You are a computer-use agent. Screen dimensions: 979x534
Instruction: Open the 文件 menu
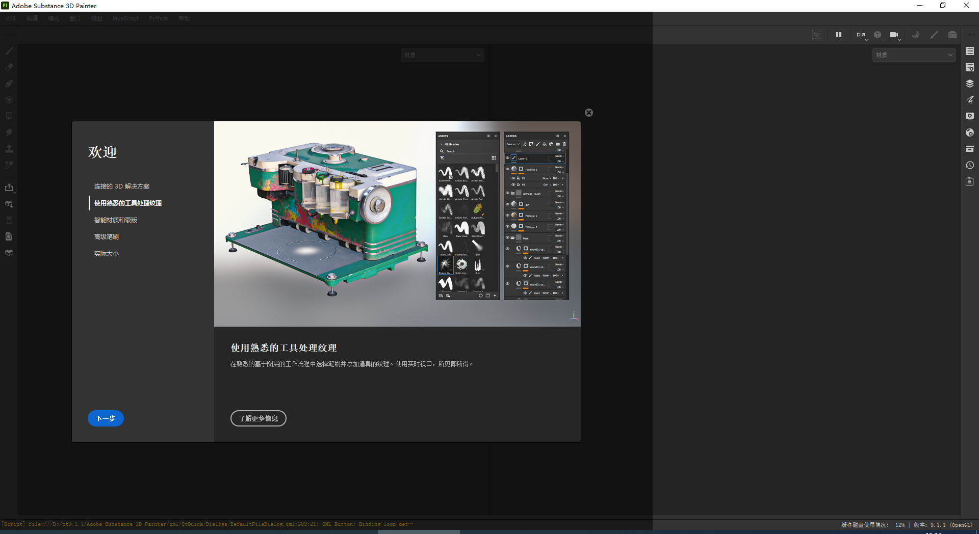(x=11, y=18)
